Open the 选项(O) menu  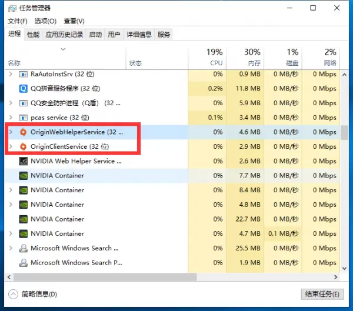(45, 21)
